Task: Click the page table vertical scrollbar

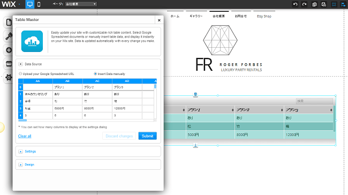Action: tap(335, 119)
